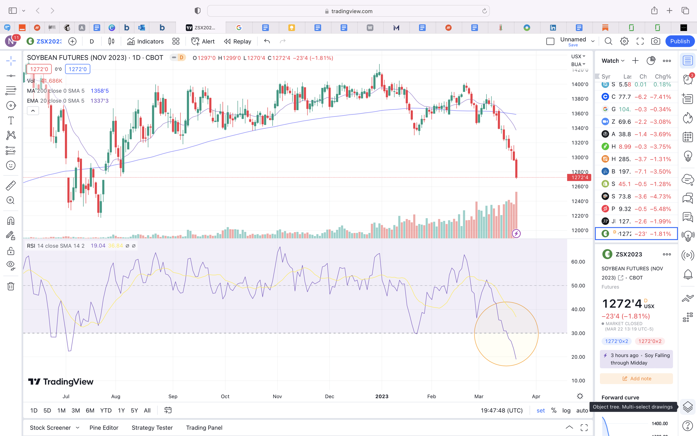This screenshot has height=436, width=697.
Task: Open the Calendar sidebar icon
Action: click(x=688, y=137)
